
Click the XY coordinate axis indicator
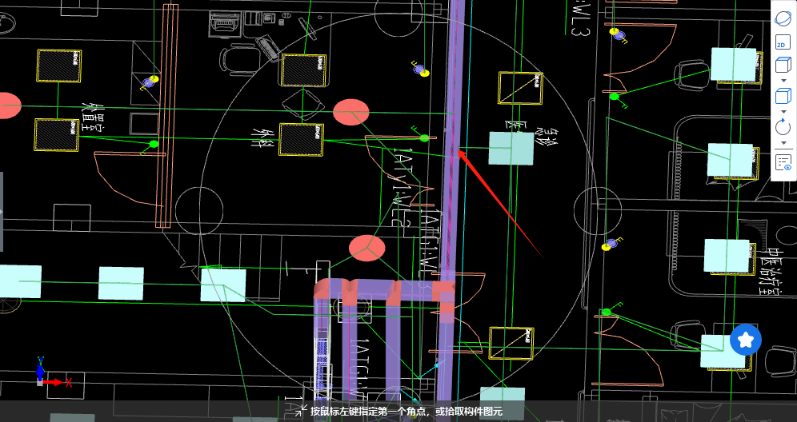[54, 372]
